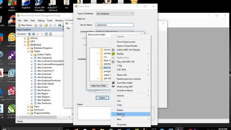231x130 pixels.
Task: Click the Status output text area
Action: point(94,113)
